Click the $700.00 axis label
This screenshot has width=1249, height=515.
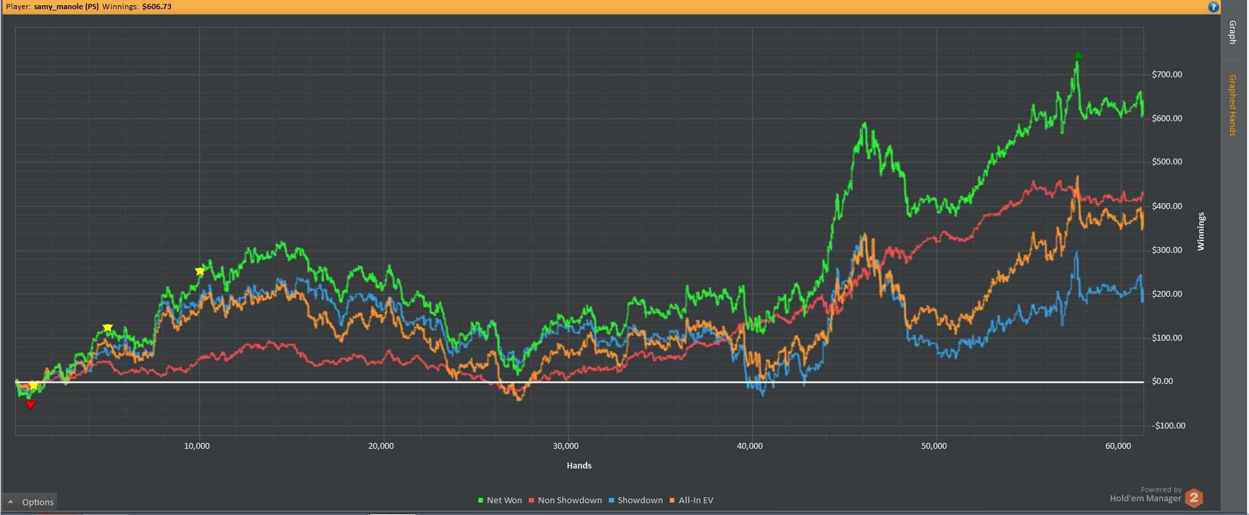pyautogui.click(x=1167, y=75)
